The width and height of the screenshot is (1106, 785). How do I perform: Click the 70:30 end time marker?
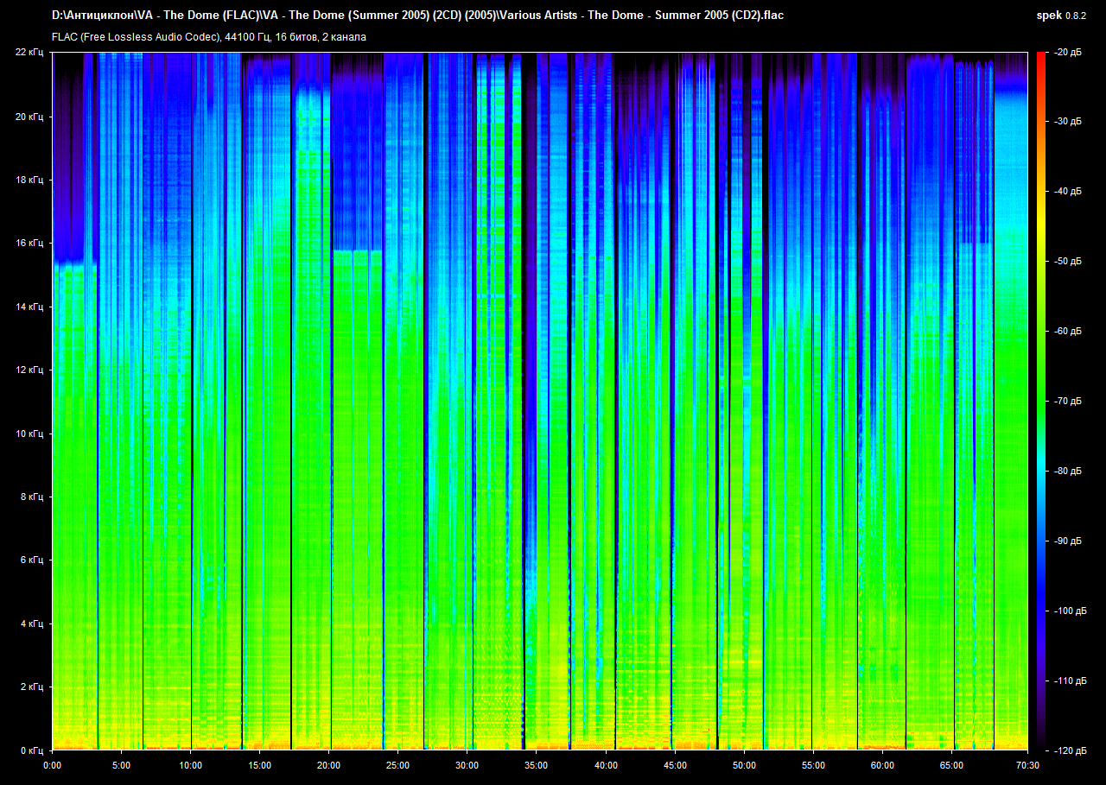click(x=1027, y=765)
